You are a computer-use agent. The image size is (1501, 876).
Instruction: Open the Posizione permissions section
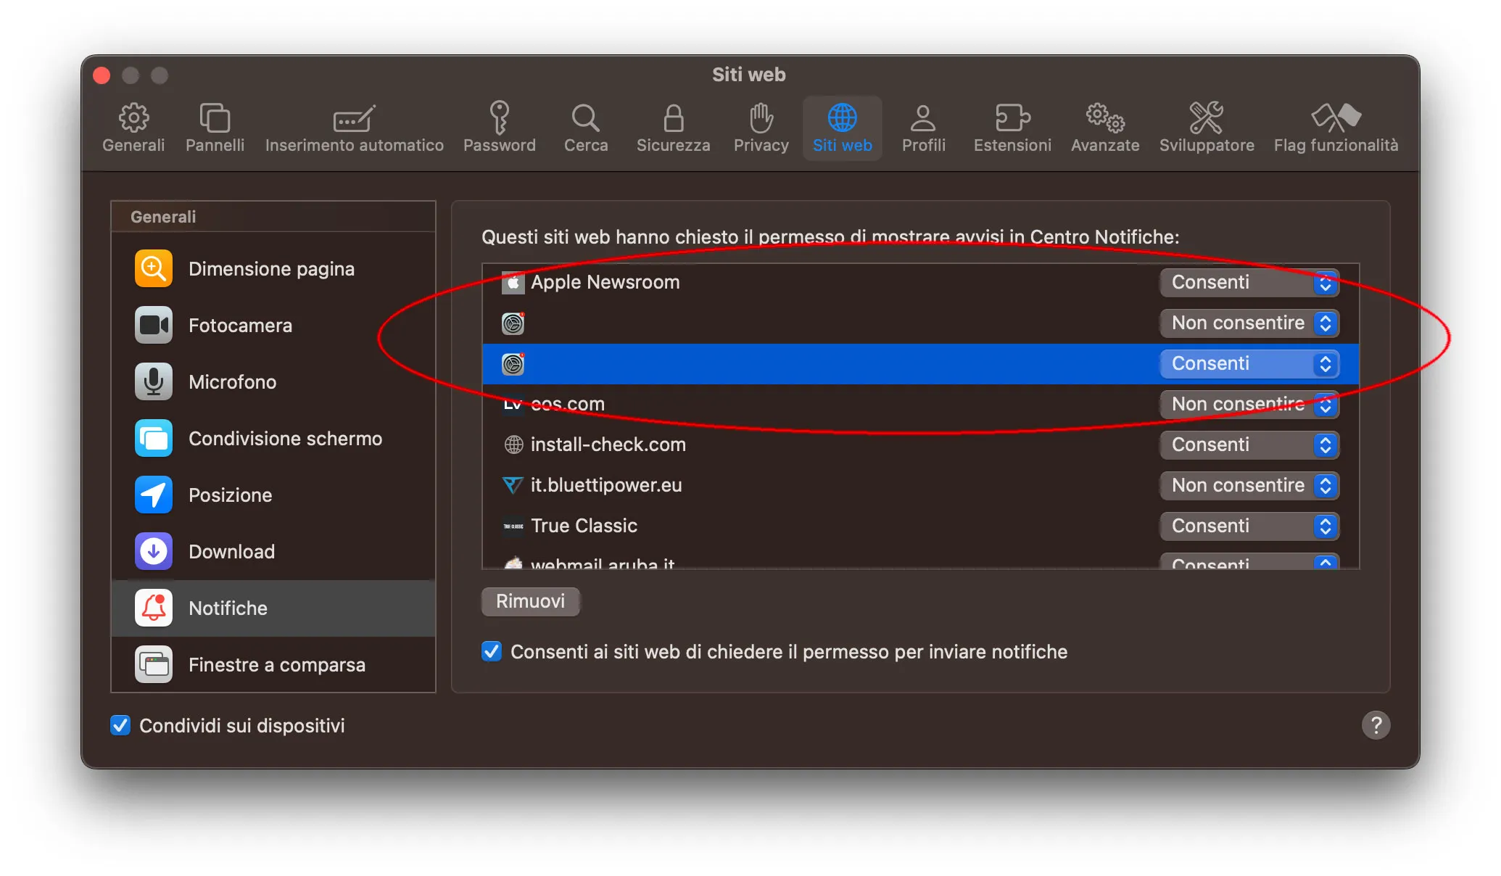click(229, 495)
